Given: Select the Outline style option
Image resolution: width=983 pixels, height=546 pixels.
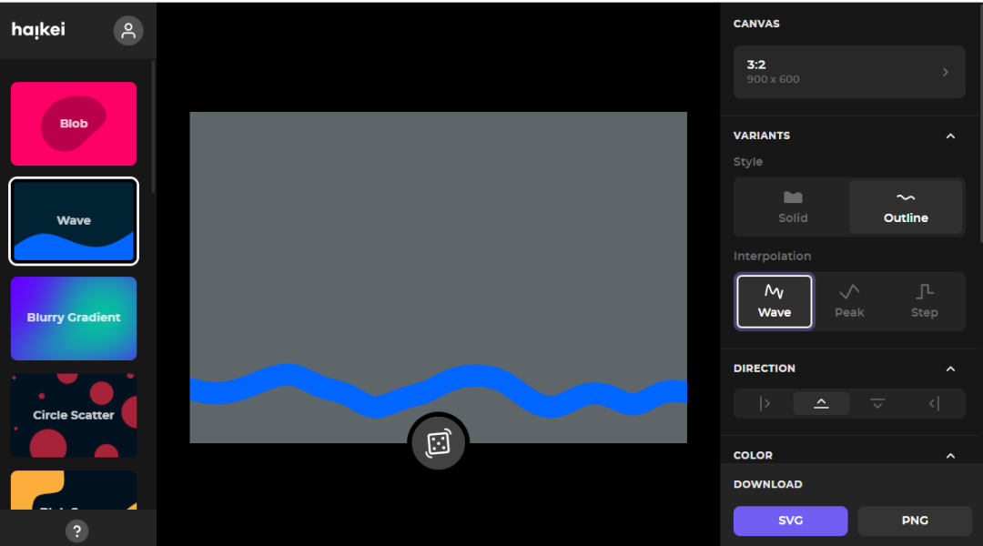Looking at the screenshot, I should (x=906, y=207).
